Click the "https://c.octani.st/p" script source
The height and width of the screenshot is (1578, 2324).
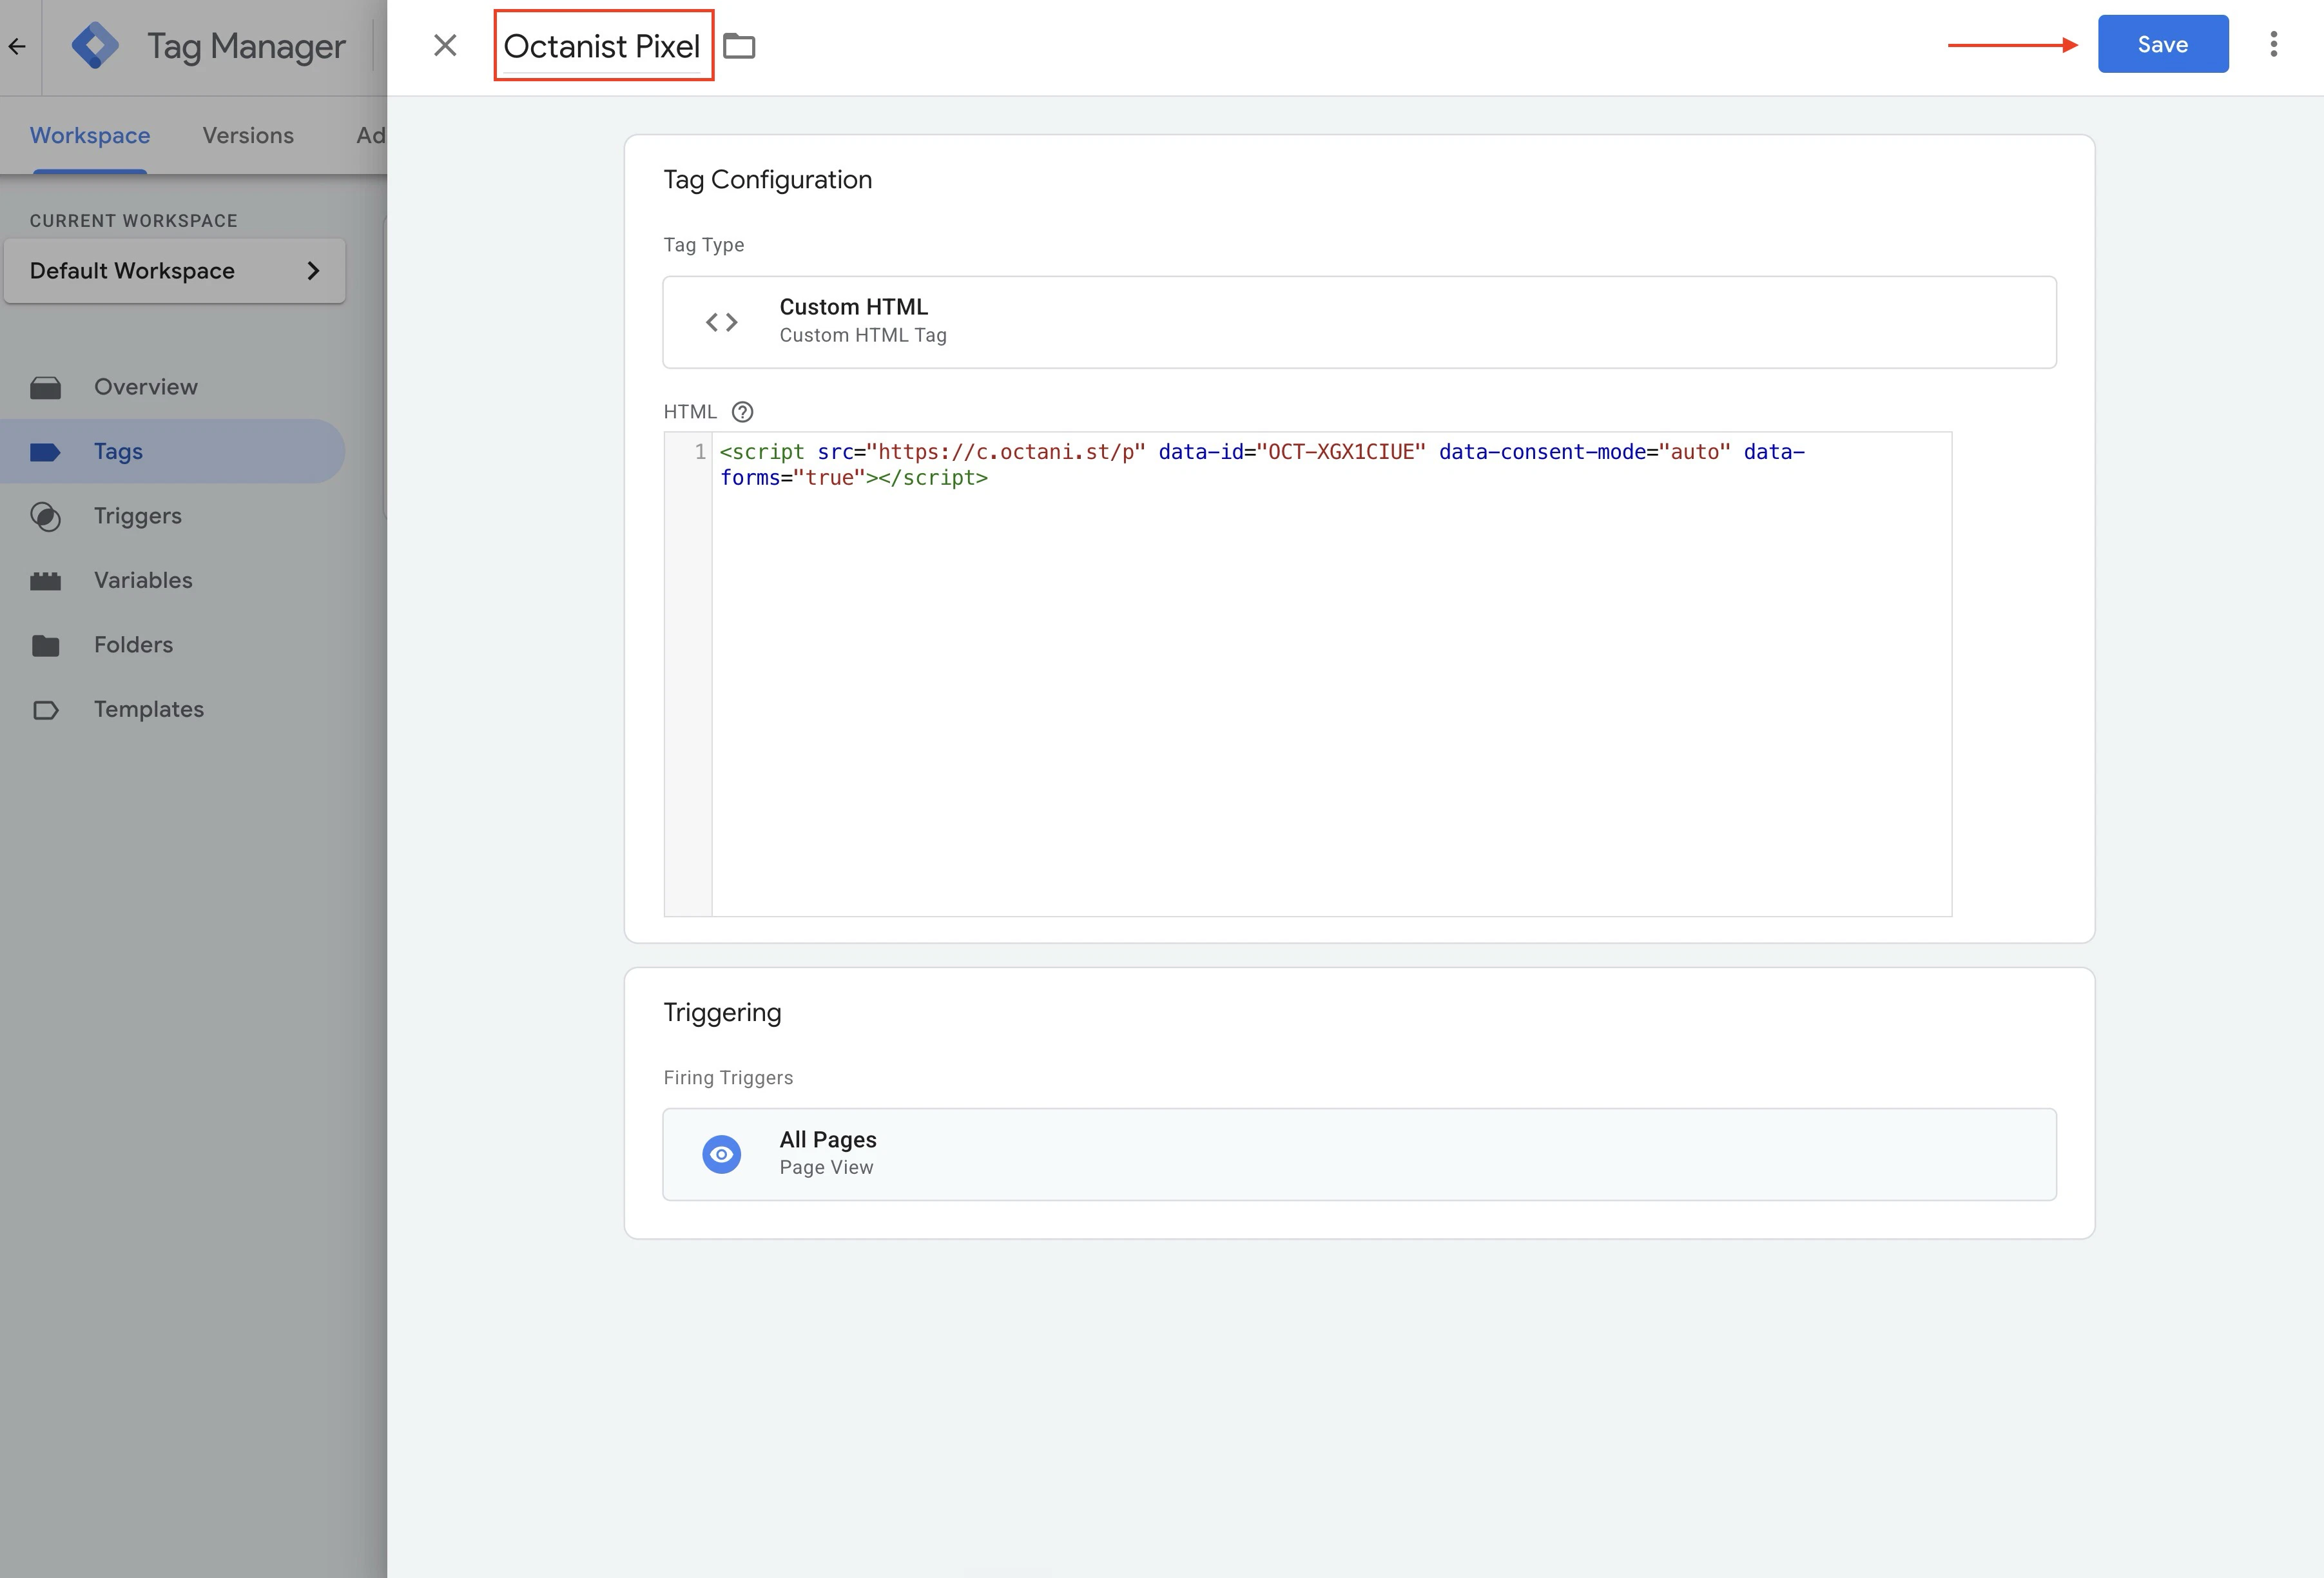tap(1005, 452)
